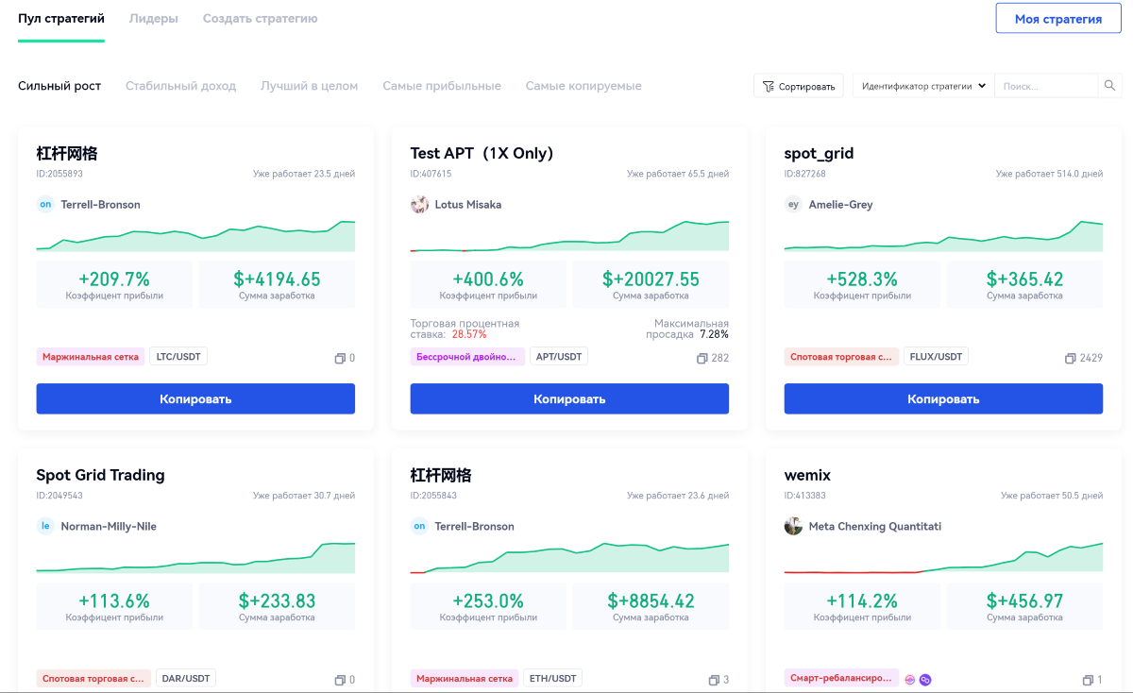Click the profit chart on wemix card

(943, 557)
